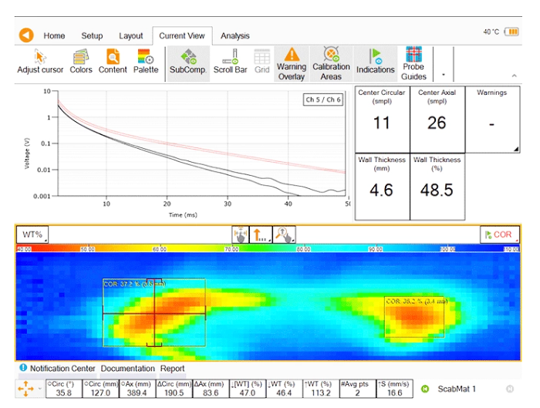
Task: Click the orange pan arrows icon
Action: [x=24, y=389]
